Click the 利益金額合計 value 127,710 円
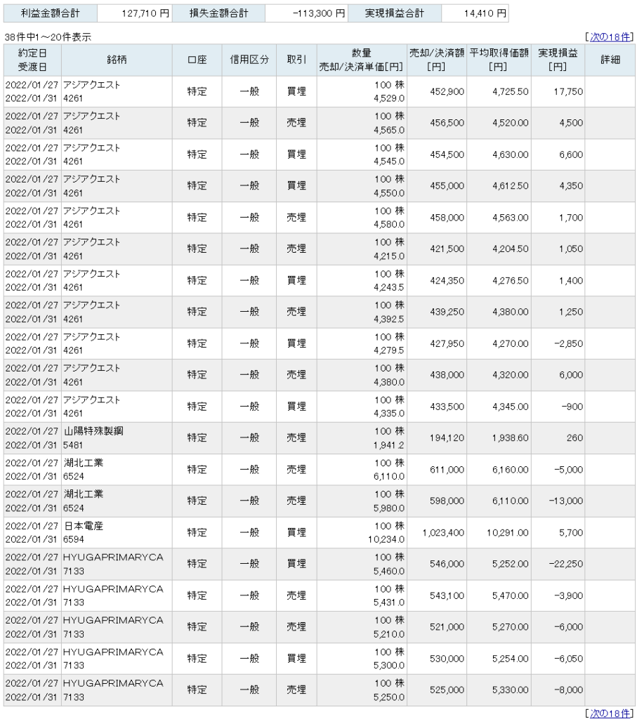637x719 pixels. click(134, 13)
